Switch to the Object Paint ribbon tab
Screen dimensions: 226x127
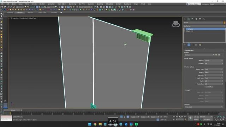(42, 12)
